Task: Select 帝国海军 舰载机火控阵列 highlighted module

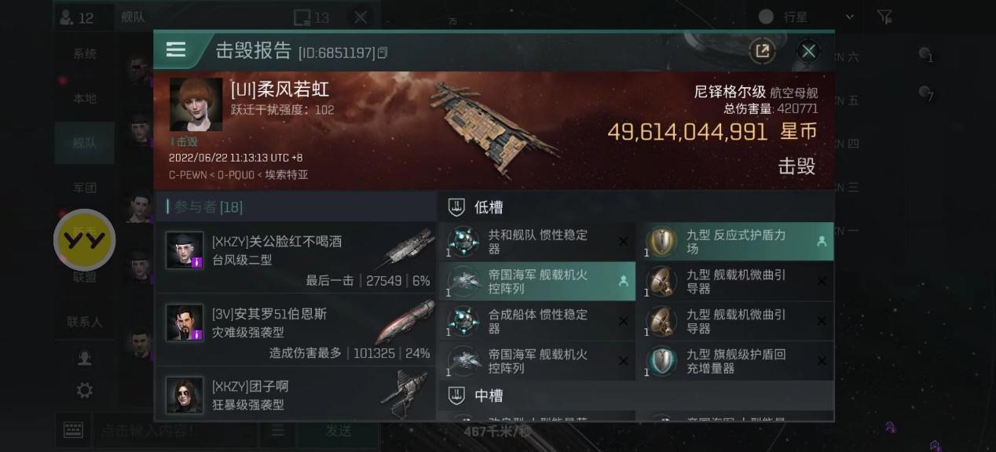Action: (x=536, y=282)
